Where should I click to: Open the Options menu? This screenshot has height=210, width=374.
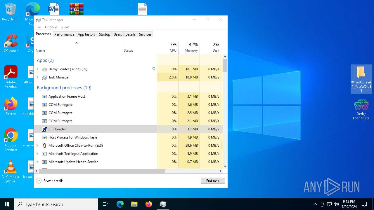(51, 27)
